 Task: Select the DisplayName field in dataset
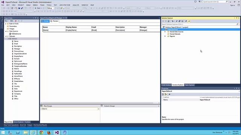click(18, 56)
